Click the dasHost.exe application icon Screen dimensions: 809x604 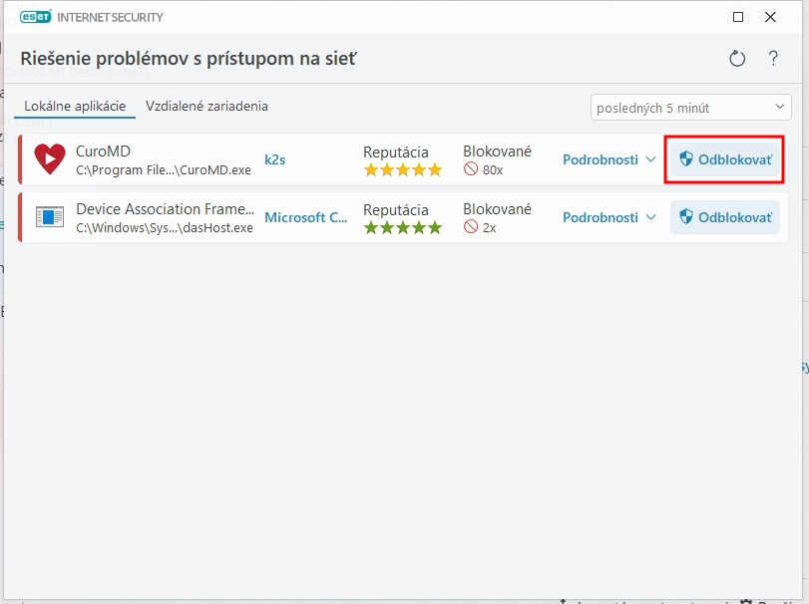pyautogui.click(x=50, y=217)
